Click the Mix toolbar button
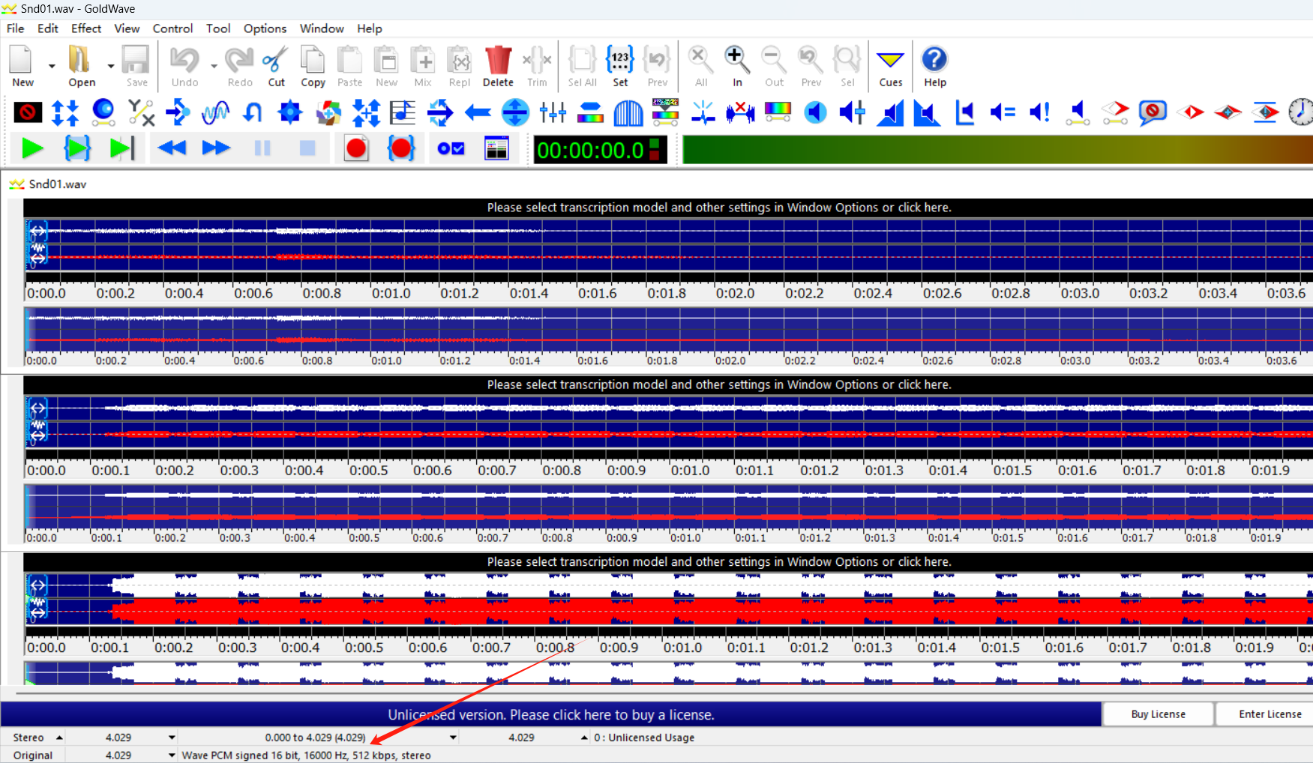This screenshot has width=1313, height=763. point(423,66)
